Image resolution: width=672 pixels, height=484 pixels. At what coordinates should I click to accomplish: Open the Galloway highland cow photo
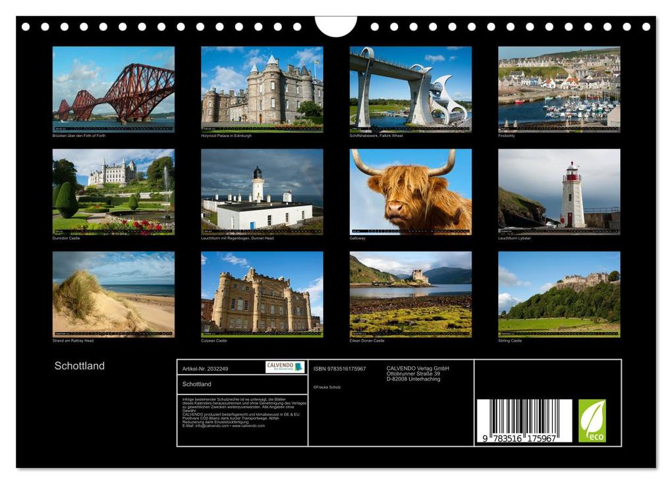point(406,193)
